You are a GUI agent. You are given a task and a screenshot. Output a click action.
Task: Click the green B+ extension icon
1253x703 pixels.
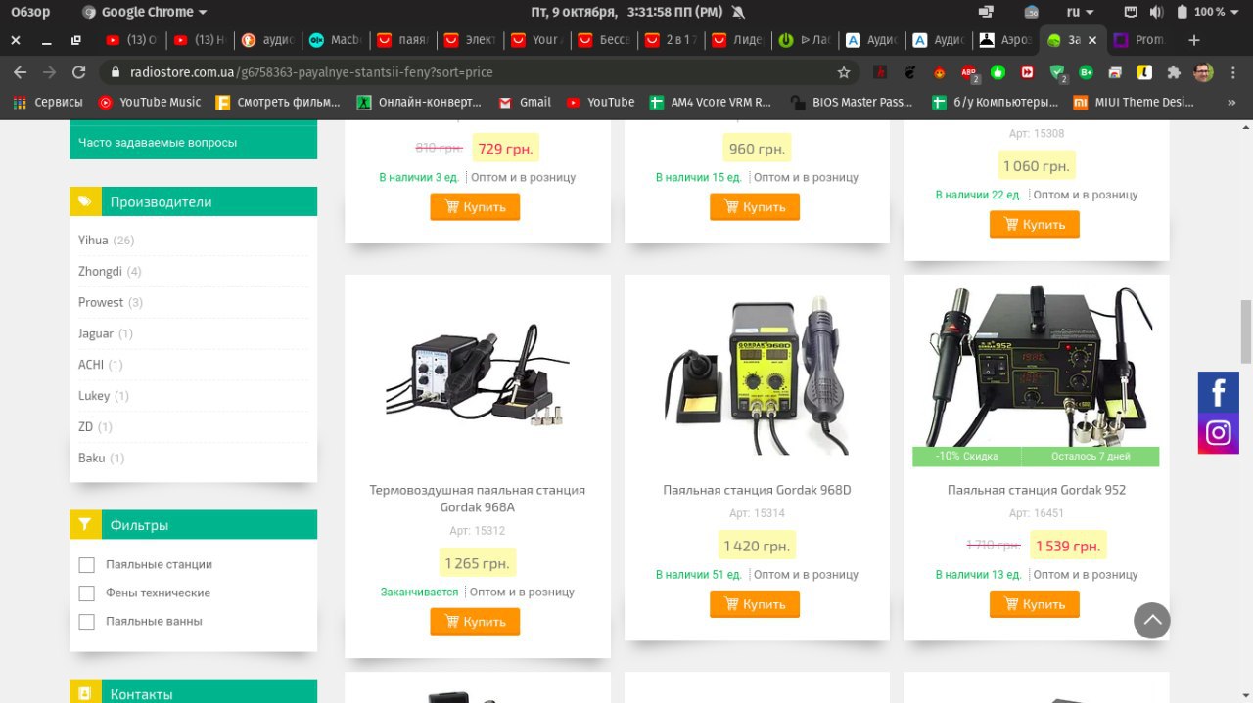pos(1086,72)
